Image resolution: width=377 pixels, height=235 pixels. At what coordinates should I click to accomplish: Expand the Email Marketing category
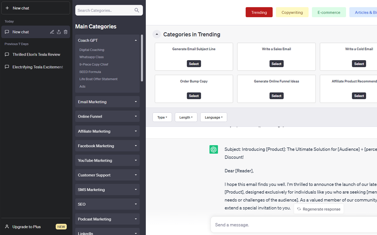(107, 102)
